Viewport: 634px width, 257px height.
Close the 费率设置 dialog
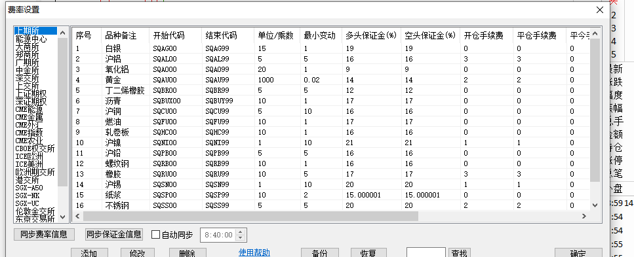600,10
